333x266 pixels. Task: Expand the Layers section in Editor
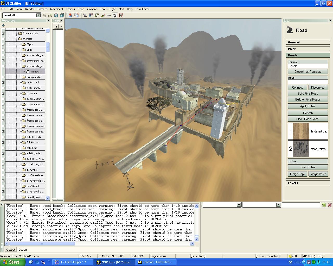pos(308,183)
